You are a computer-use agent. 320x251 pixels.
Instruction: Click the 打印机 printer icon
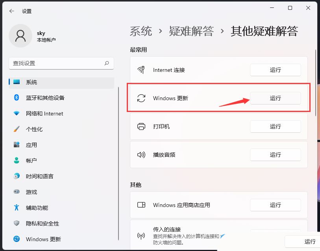pyautogui.click(x=141, y=126)
